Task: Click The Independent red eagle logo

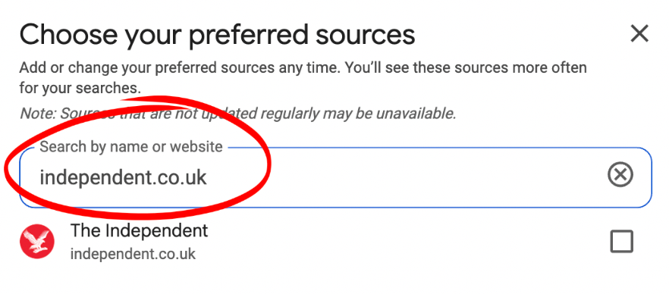Action: (x=37, y=242)
